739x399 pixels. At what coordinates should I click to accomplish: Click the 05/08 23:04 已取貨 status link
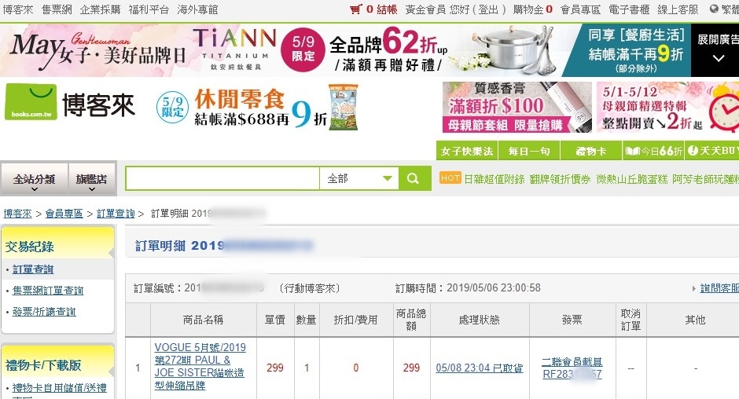pyautogui.click(x=480, y=368)
